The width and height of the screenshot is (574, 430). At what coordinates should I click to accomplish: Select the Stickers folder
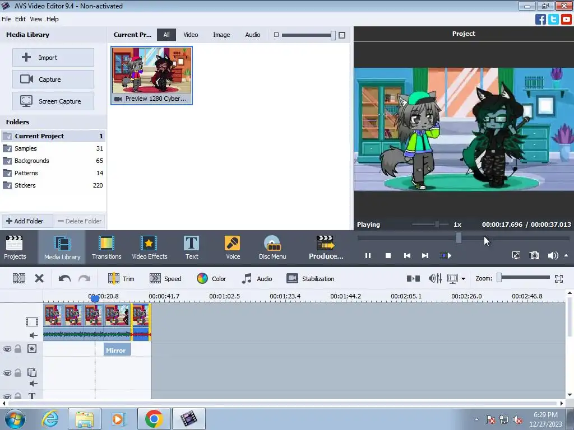click(53, 185)
